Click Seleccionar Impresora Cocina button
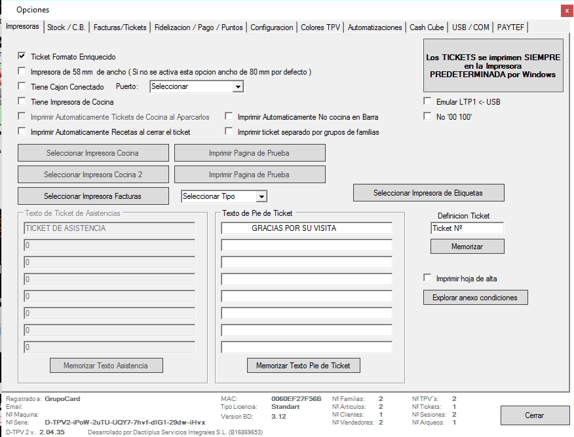 (93, 152)
